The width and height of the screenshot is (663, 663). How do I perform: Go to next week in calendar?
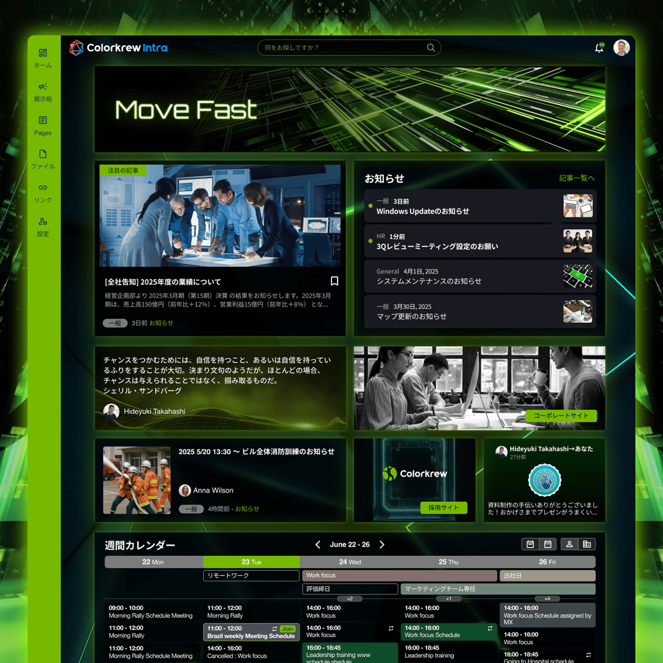[382, 544]
